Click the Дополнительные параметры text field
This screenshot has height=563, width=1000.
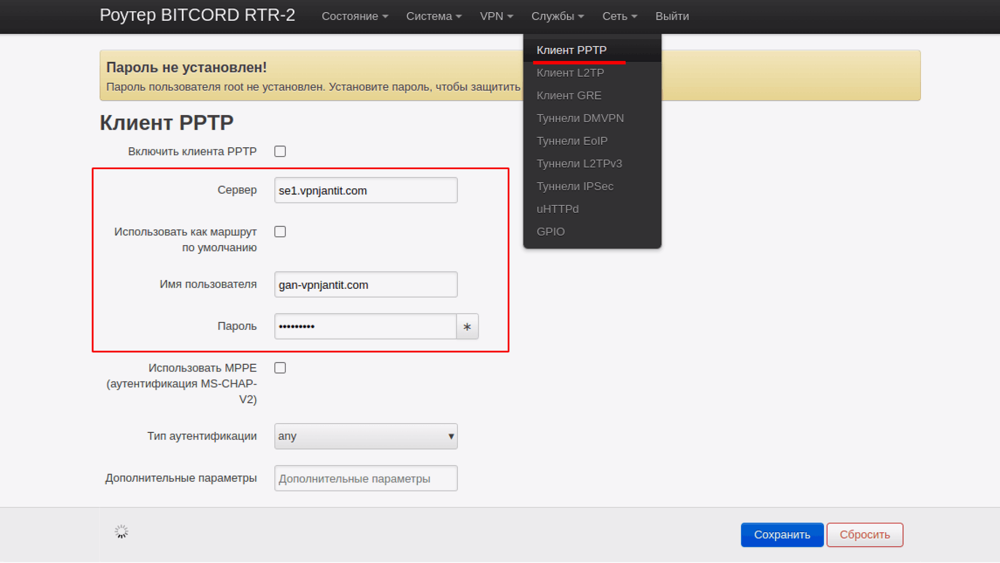click(366, 478)
